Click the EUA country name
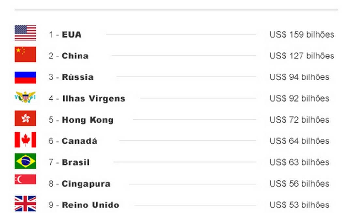Viewport: 354px width, 213px height. click(72, 35)
